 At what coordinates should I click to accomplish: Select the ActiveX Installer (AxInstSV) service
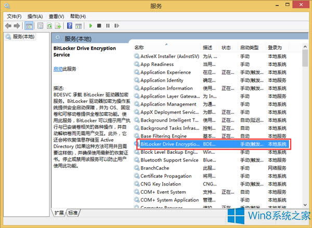[x=210, y=57]
